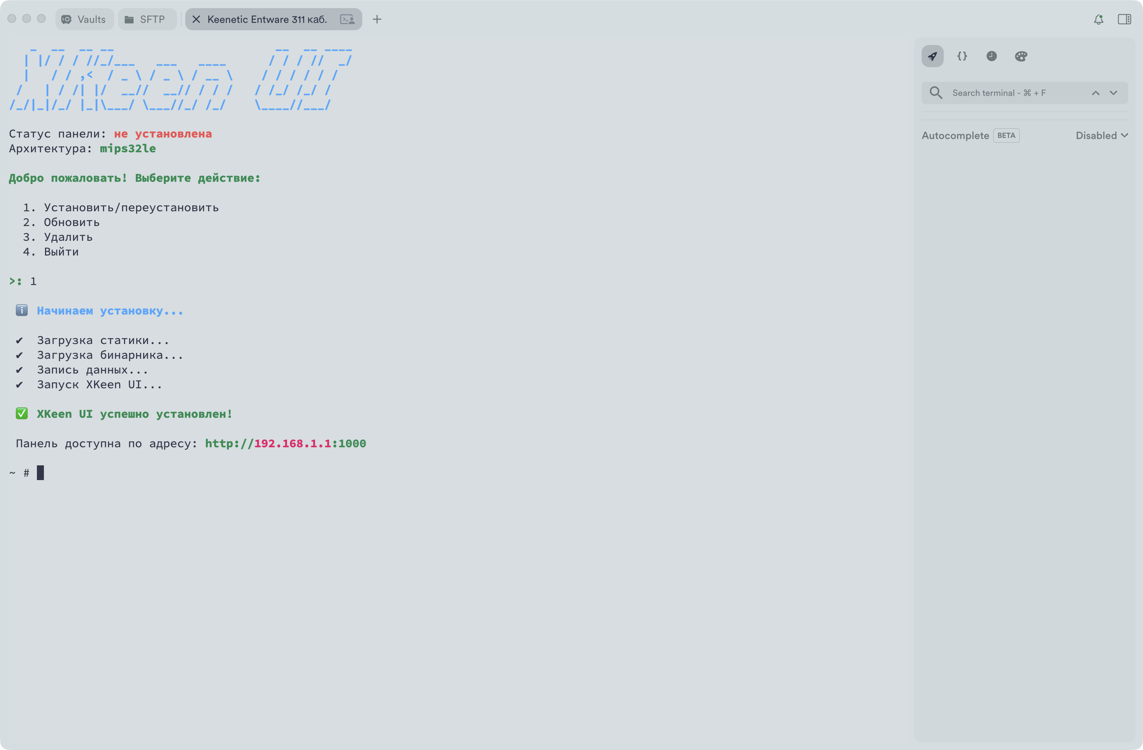Click the SFTP folder icon
Screen dimensions: 1143x750
click(x=129, y=19)
